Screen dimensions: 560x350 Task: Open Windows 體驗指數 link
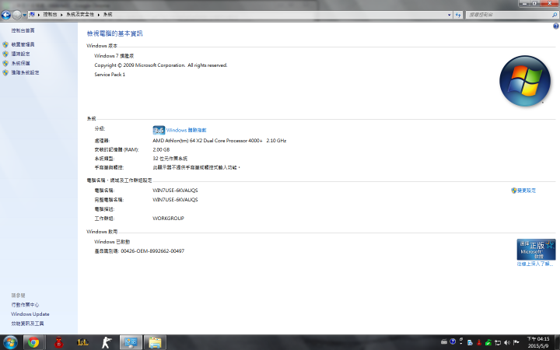pyautogui.click(x=186, y=130)
